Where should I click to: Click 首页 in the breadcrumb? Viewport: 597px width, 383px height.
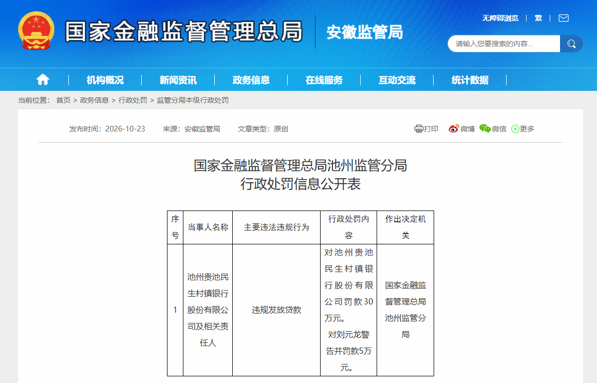pos(63,100)
